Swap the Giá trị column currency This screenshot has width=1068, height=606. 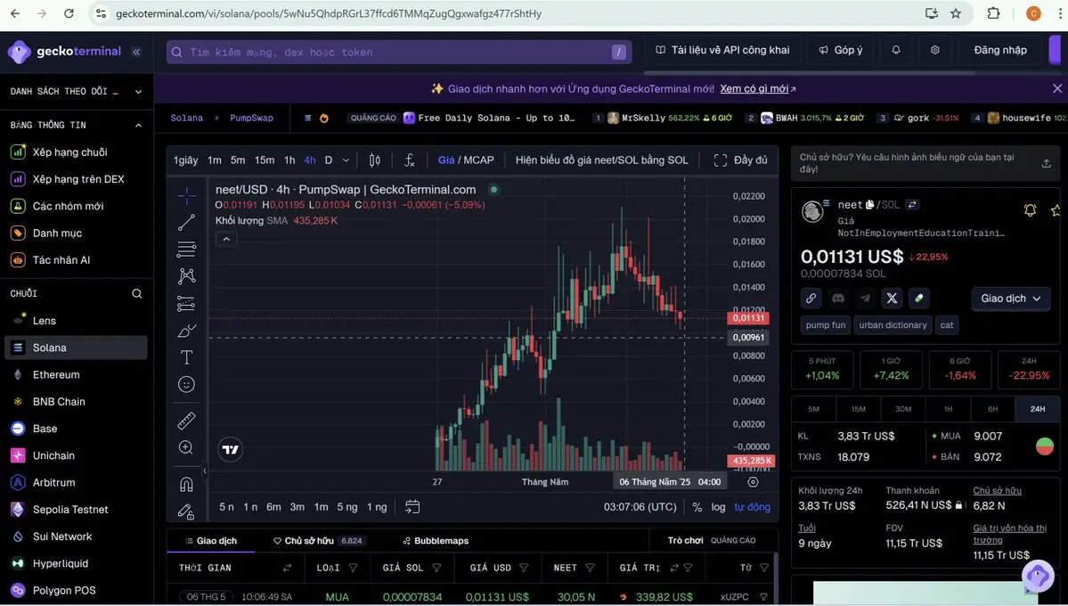pyautogui.click(x=673, y=568)
